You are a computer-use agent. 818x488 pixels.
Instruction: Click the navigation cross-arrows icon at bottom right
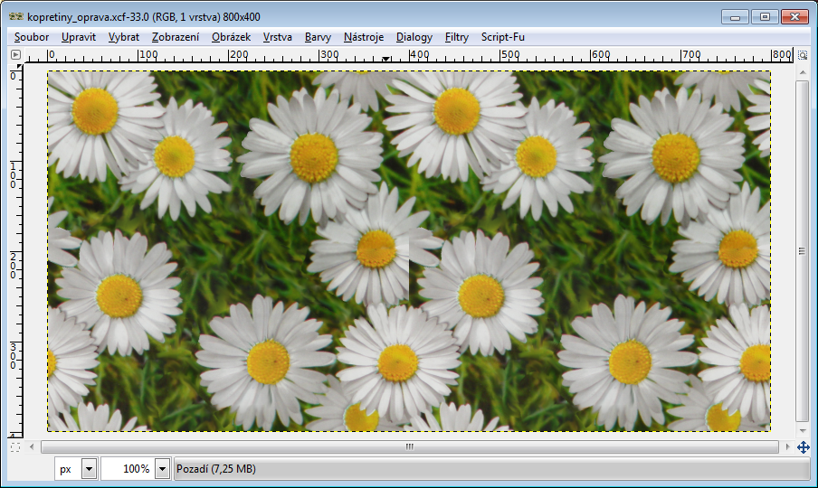[x=804, y=446]
